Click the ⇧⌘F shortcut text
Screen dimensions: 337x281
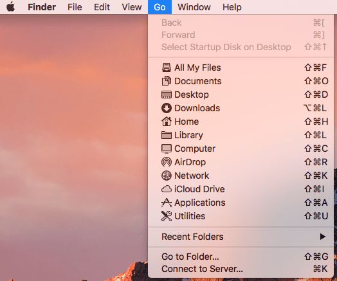coord(315,68)
